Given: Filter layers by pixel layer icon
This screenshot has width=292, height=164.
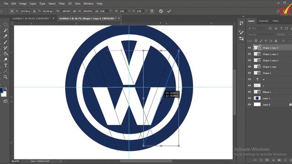Looking at the screenshot, I should 270,28.
